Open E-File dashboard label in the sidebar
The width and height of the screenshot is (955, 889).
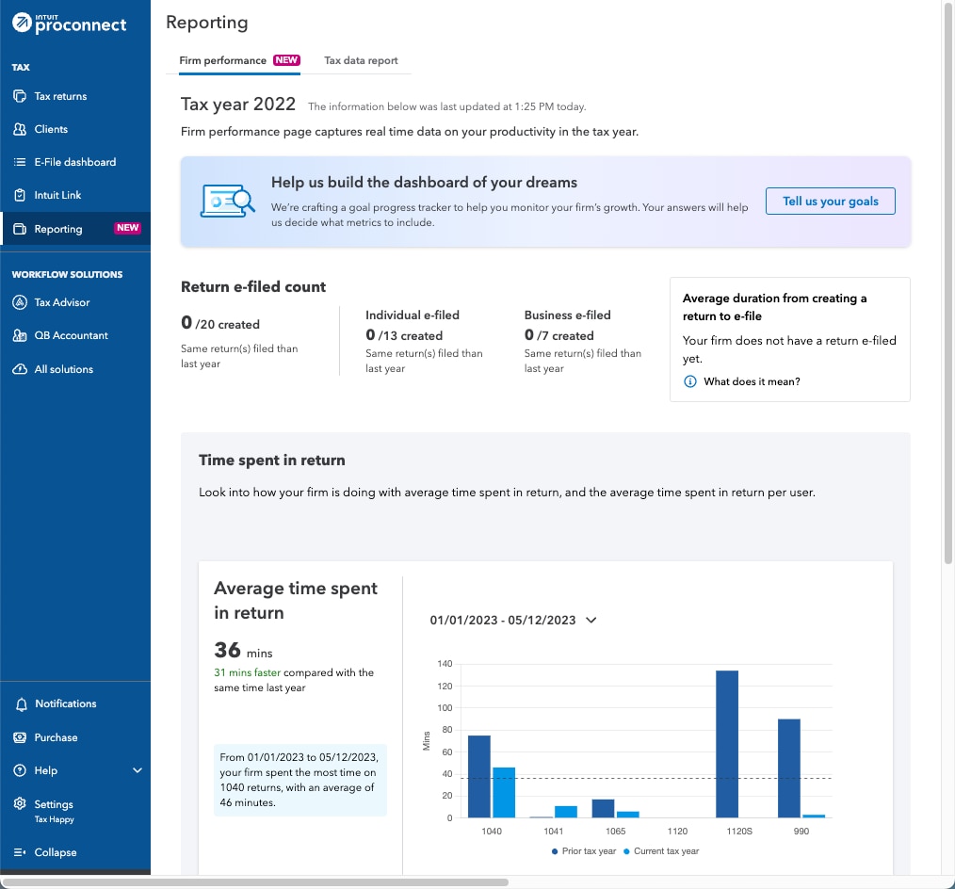pyautogui.click(x=75, y=162)
